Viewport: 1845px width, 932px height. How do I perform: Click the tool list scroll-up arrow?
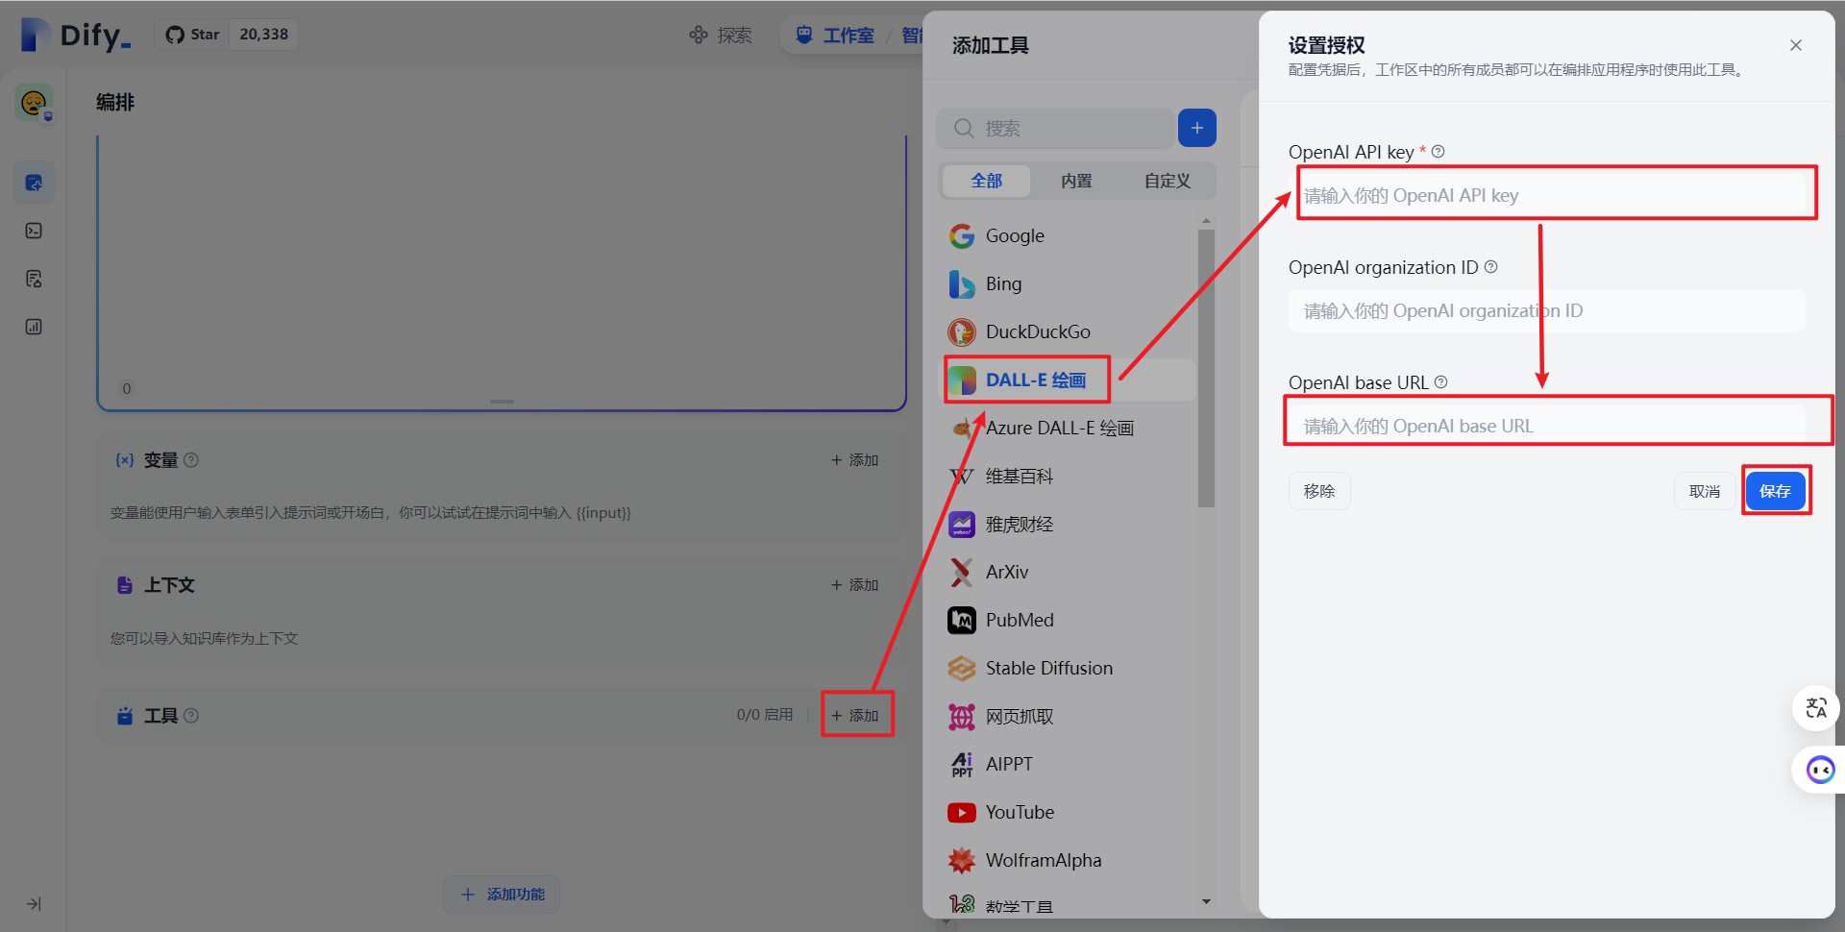1206,222
